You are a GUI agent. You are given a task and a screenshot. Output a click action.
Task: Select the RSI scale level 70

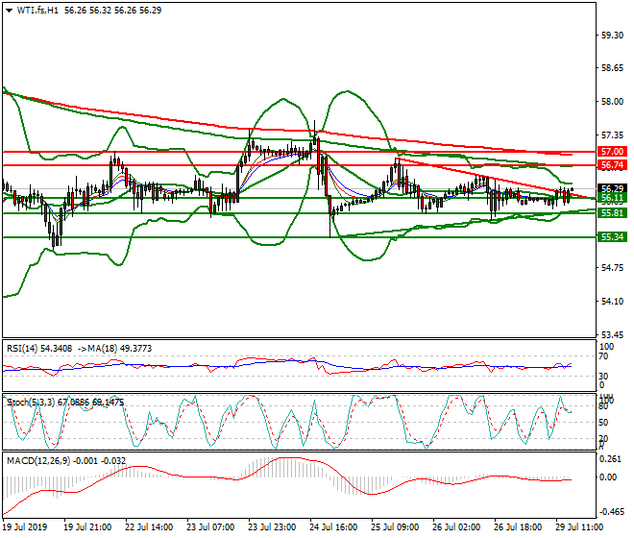(x=603, y=356)
